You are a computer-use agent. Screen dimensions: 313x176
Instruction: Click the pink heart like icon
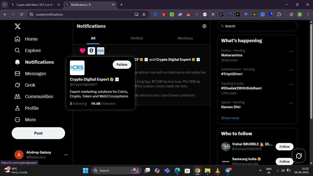point(82,51)
